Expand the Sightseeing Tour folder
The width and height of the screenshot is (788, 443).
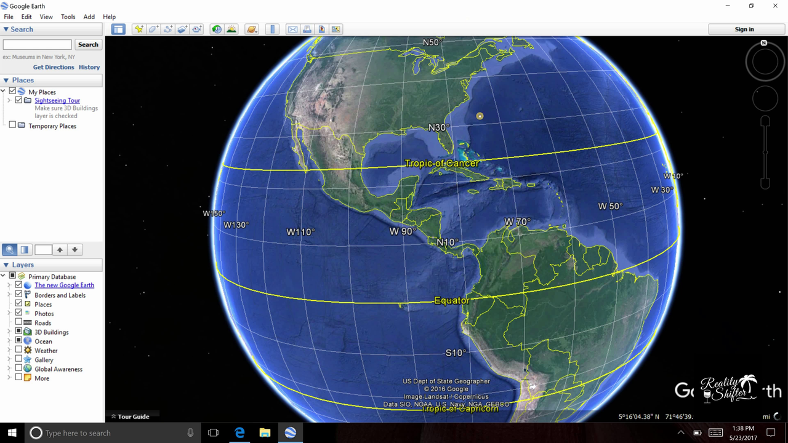pos(9,100)
